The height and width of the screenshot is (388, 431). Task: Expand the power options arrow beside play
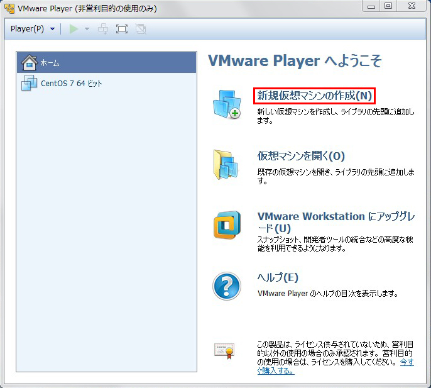(87, 29)
